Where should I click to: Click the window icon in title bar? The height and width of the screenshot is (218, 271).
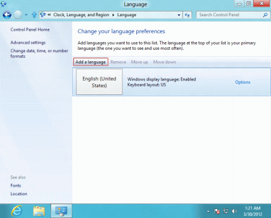click(4, 4)
